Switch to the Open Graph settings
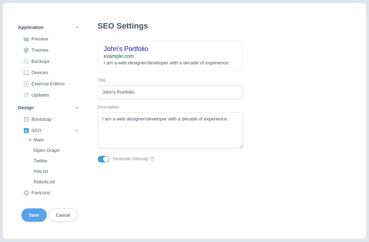 [x=46, y=150]
